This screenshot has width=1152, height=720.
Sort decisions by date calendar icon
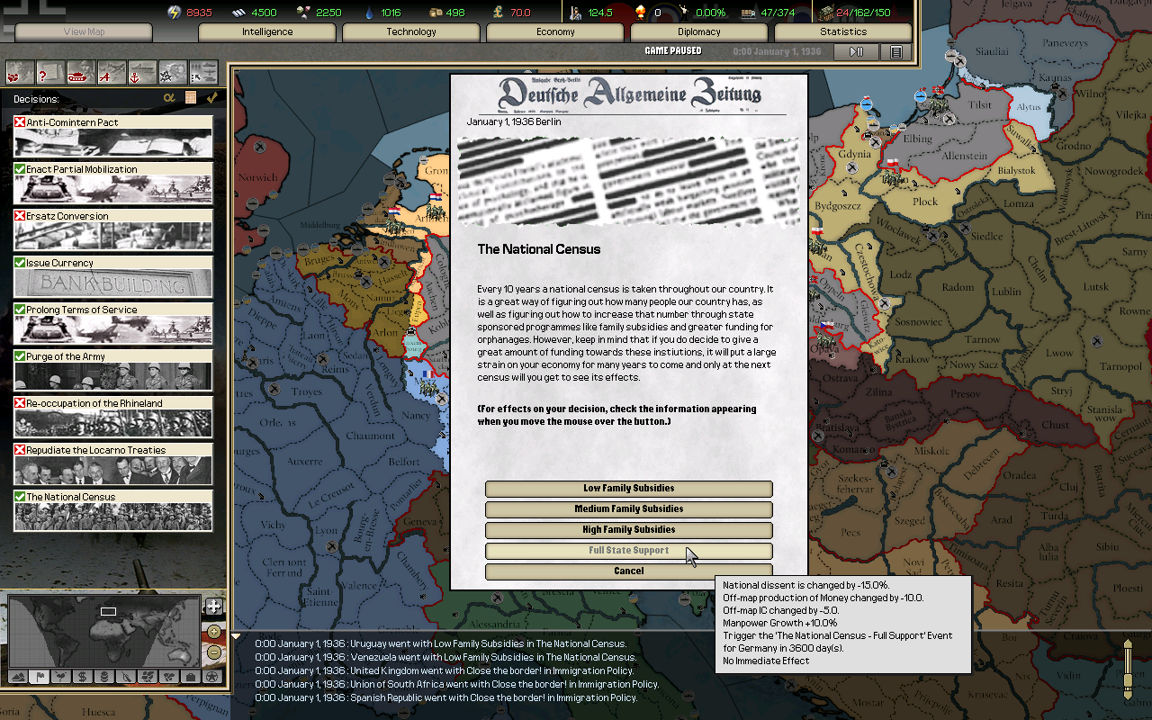coord(191,97)
